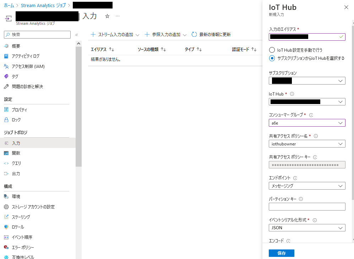Click the favorite star icon beside the title

[107, 16]
